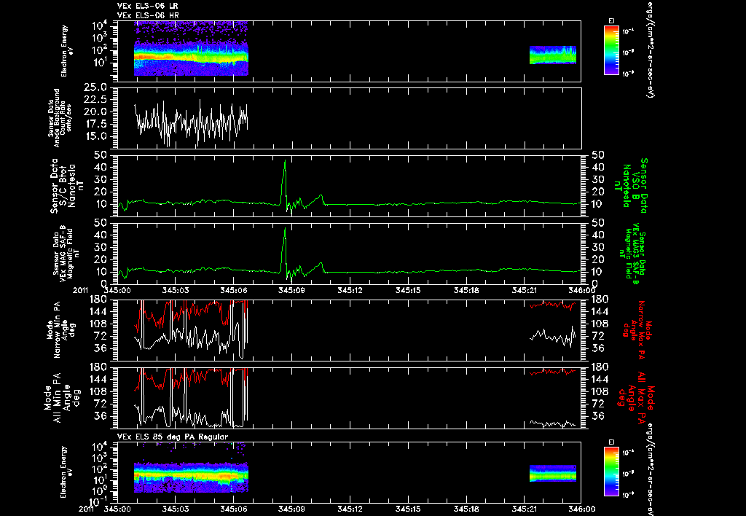Select the small ELS-06 spectrogram near 345:21
This screenshot has height=516, width=746.
[x=553, y=55]
